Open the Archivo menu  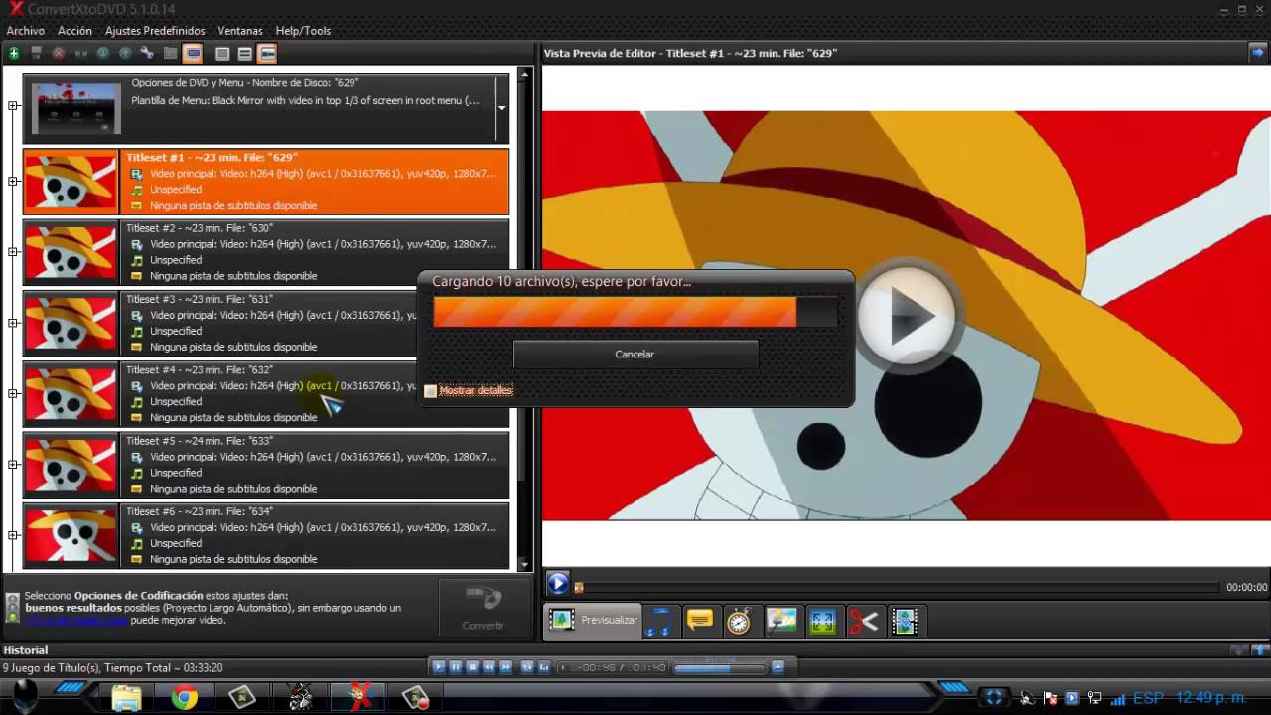(26, 31)
